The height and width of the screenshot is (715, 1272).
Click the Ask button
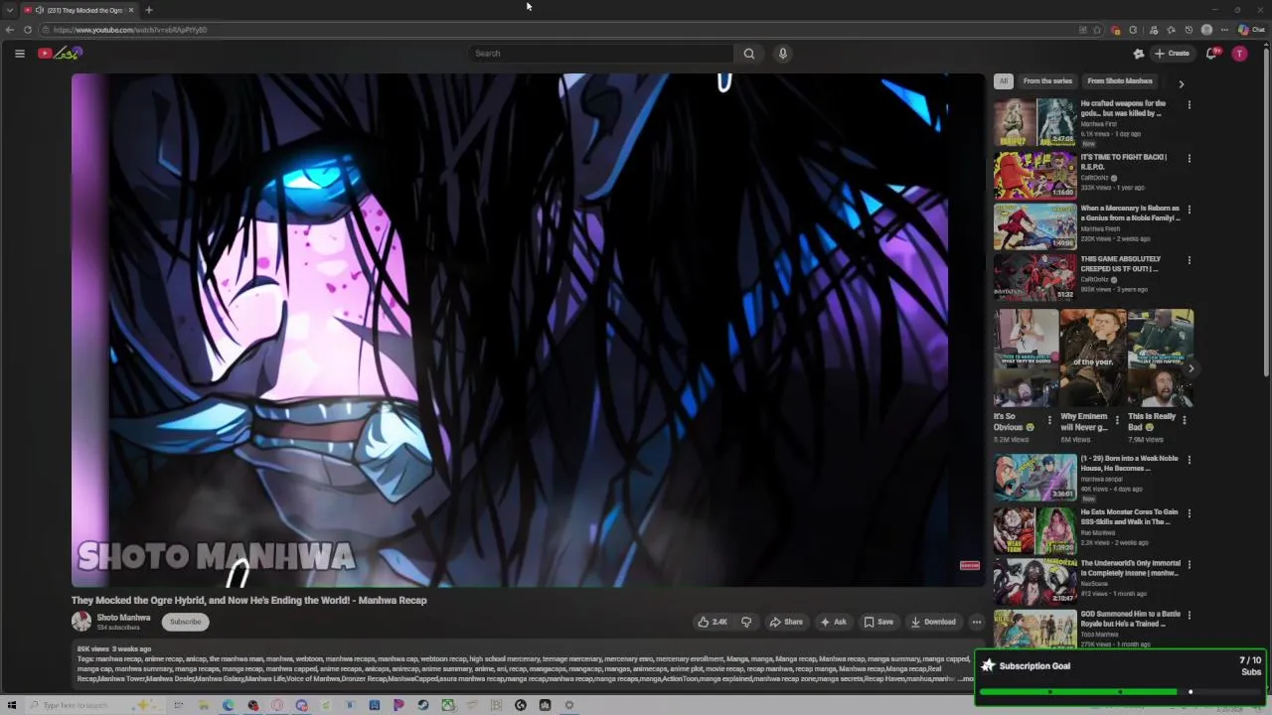pyautogui.click(x=833, y=622)
